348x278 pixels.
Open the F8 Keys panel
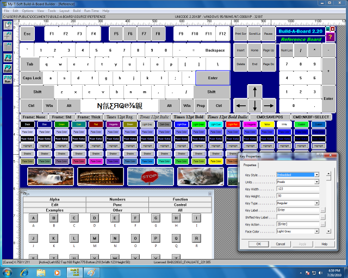pyautogui.click(x=8, y=57)
